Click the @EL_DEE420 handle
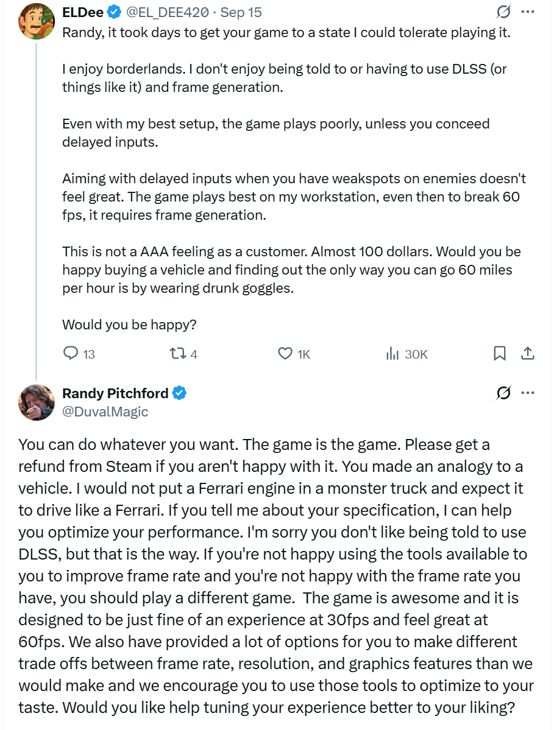 [x=167, y=12]
